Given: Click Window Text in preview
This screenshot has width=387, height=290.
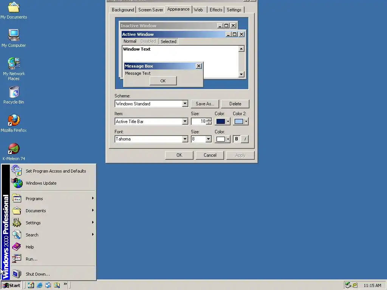Looking at the screenshot, I should tap(137, 49).
